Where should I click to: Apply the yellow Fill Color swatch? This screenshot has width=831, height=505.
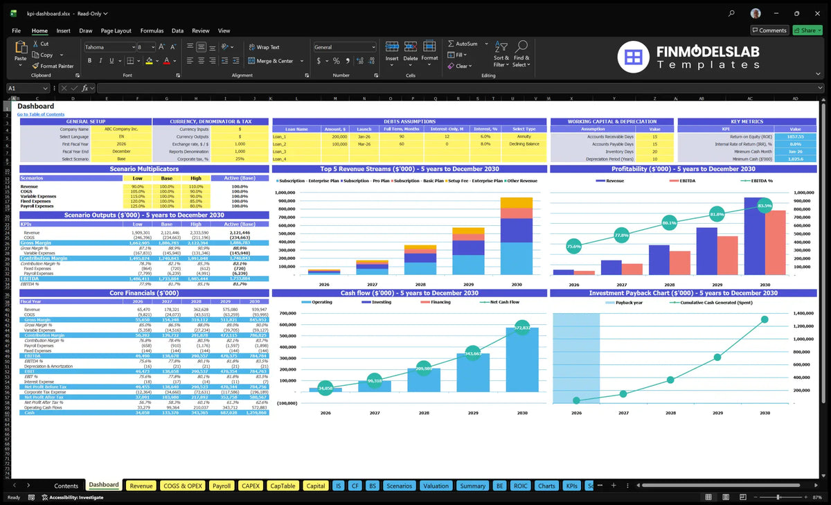[x=149, y=61]
